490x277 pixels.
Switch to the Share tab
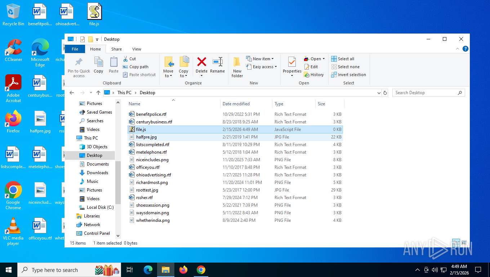tap(116, 49)
